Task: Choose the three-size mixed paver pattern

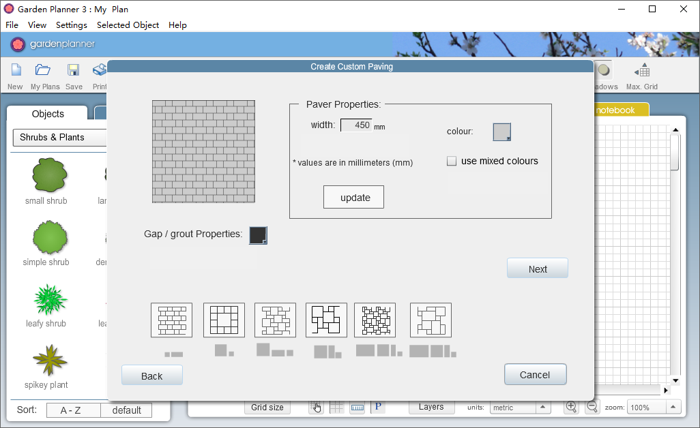Action: point(275,320)
